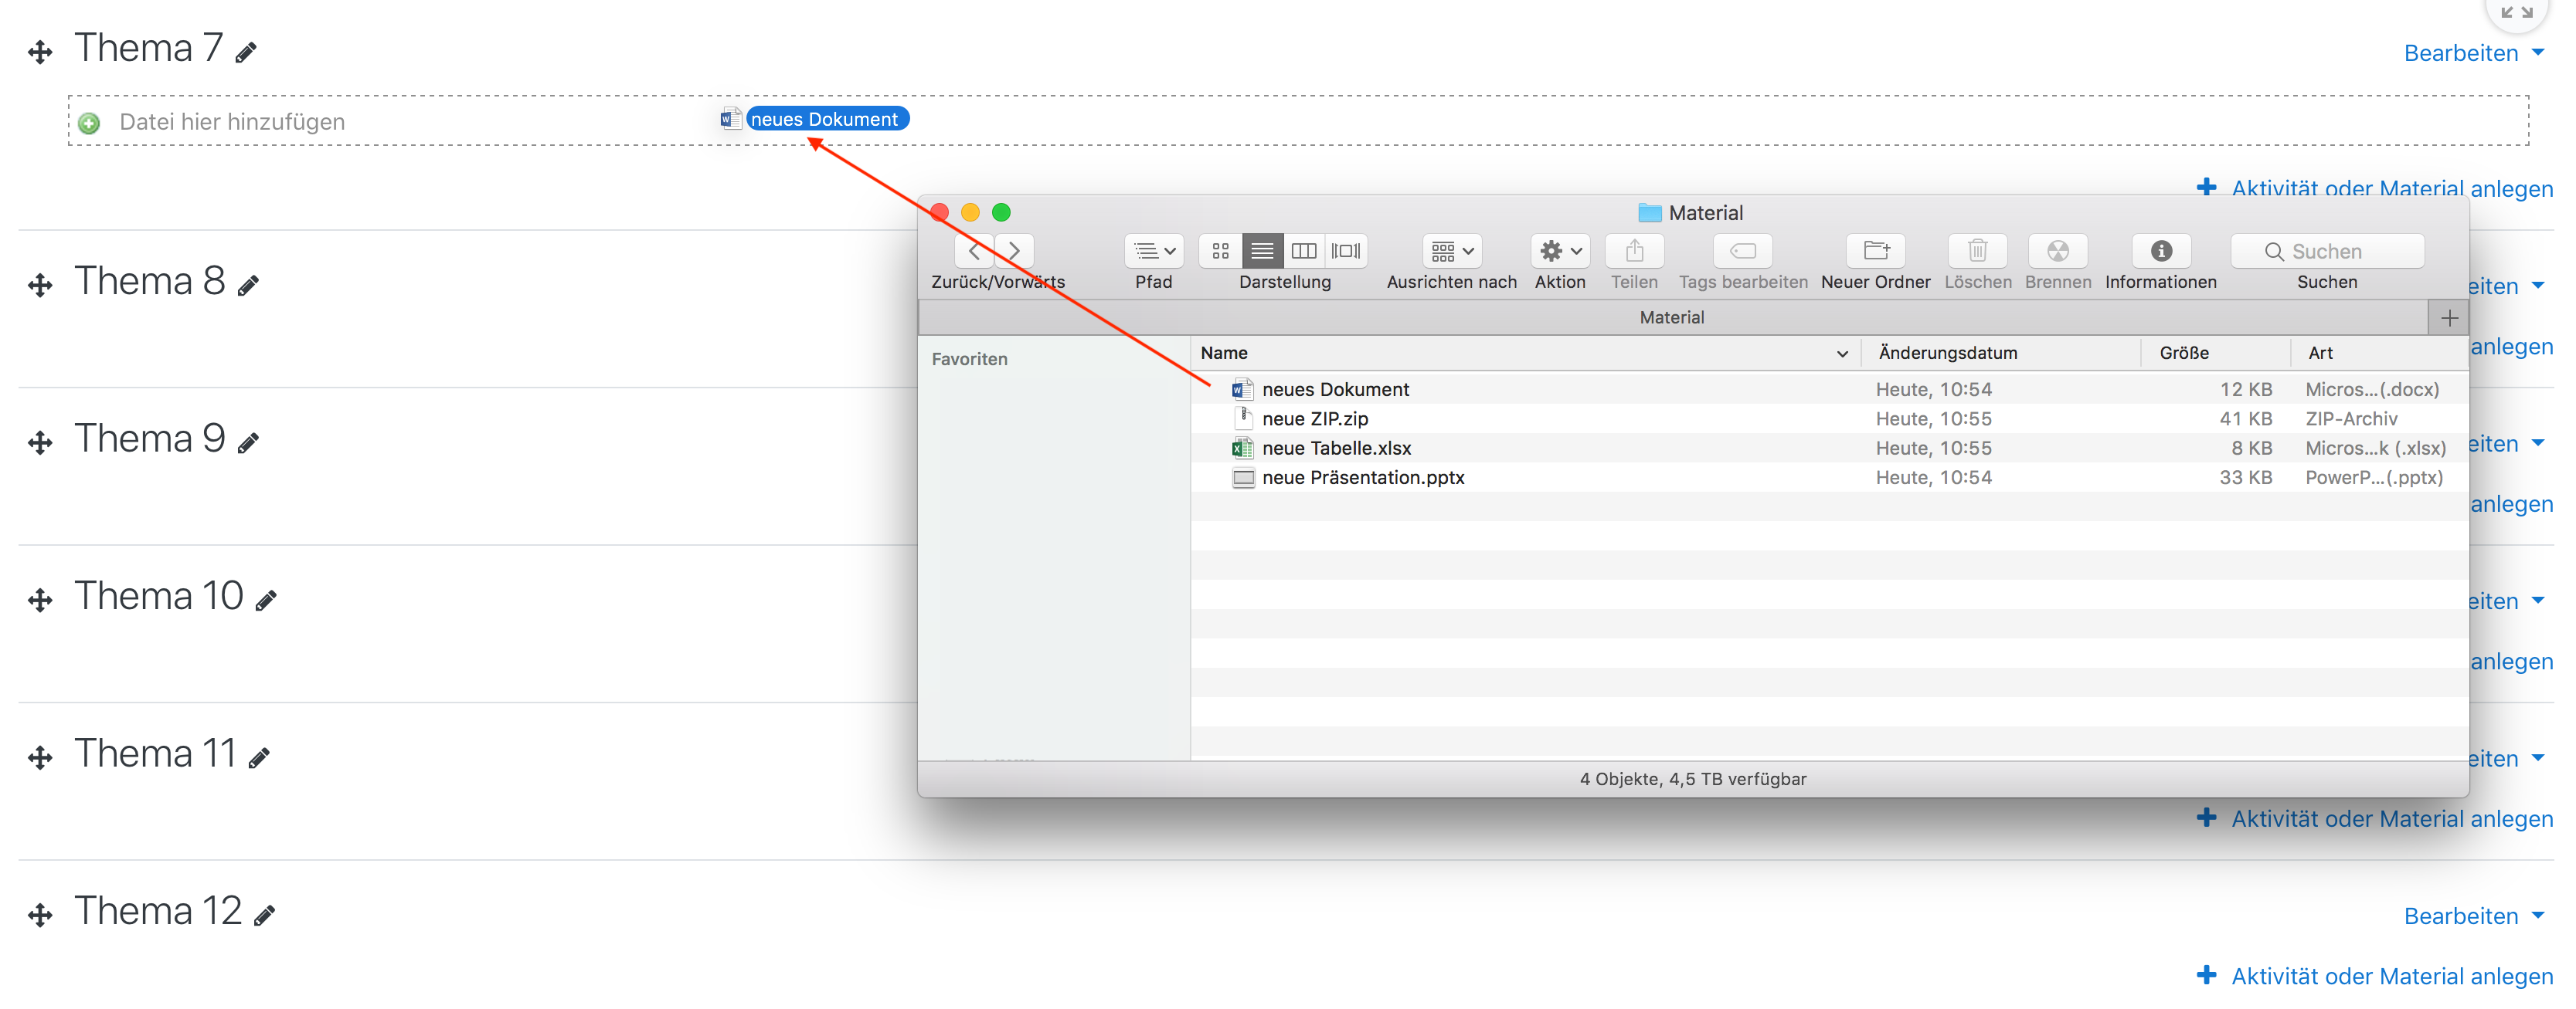This screenshot has height=1009, width=2576.
Task: Switch Finder to icon view
Action: pyautogui.click(x=1220, y=251)
